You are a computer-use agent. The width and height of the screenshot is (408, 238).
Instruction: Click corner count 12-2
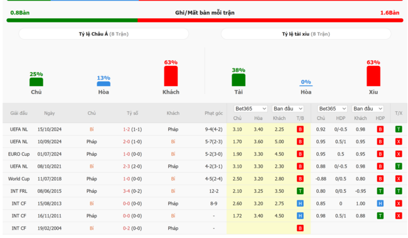pos(213,191)
